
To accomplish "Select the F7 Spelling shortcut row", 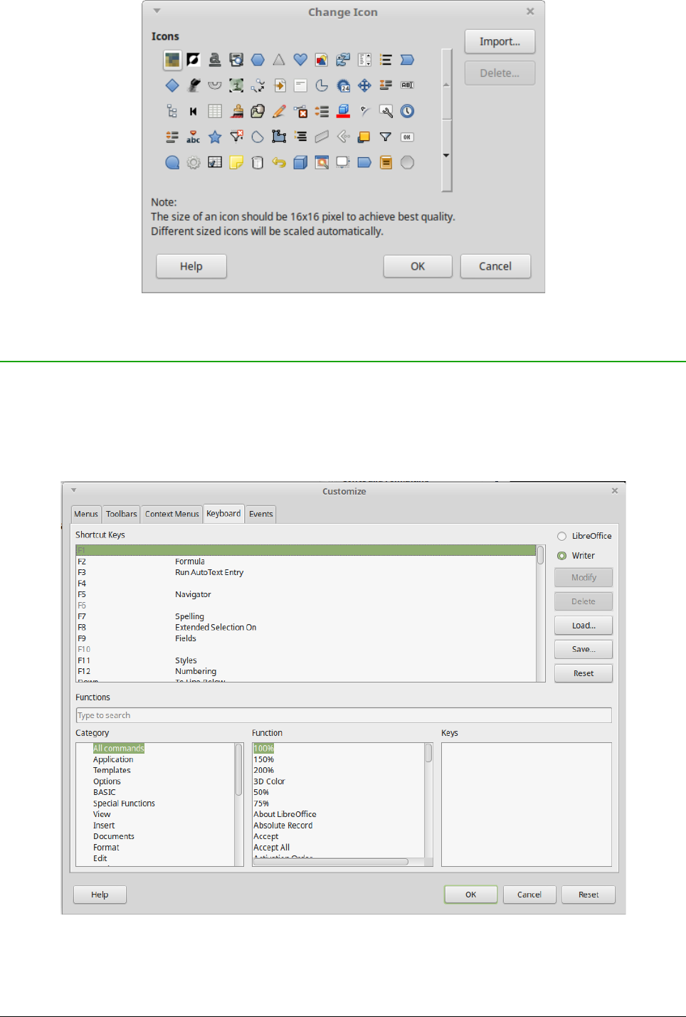I will 306,616.
